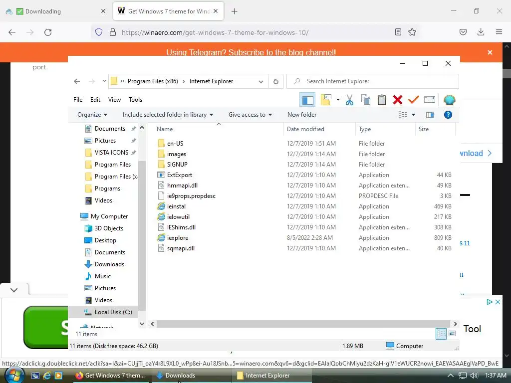Open the Tools menu in Explorer
511x383 pixels.
(135, 100)
